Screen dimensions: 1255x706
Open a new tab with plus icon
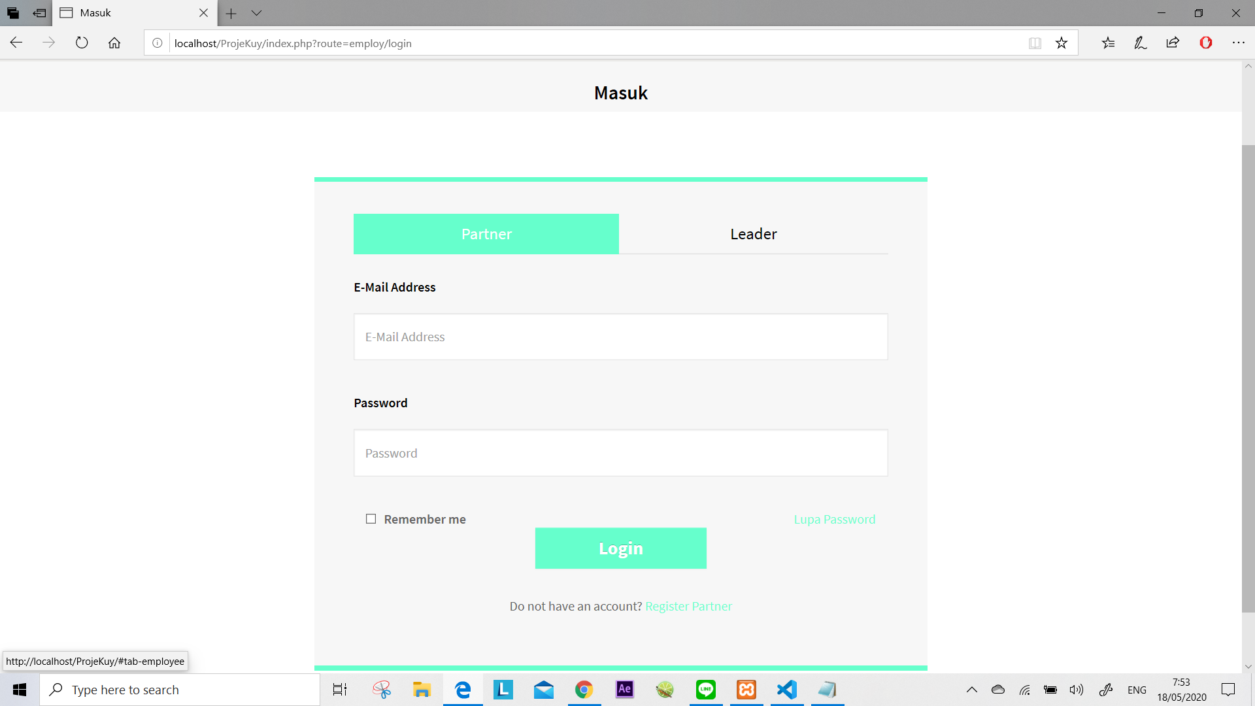231,13
